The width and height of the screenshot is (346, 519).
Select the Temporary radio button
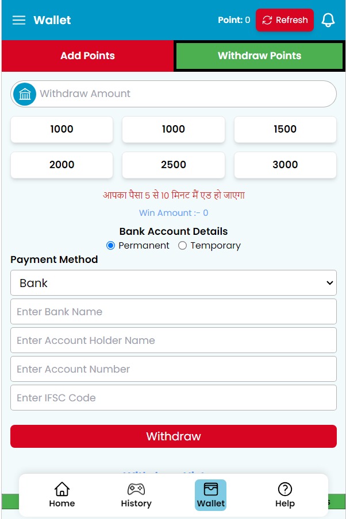tap(183, 246)
